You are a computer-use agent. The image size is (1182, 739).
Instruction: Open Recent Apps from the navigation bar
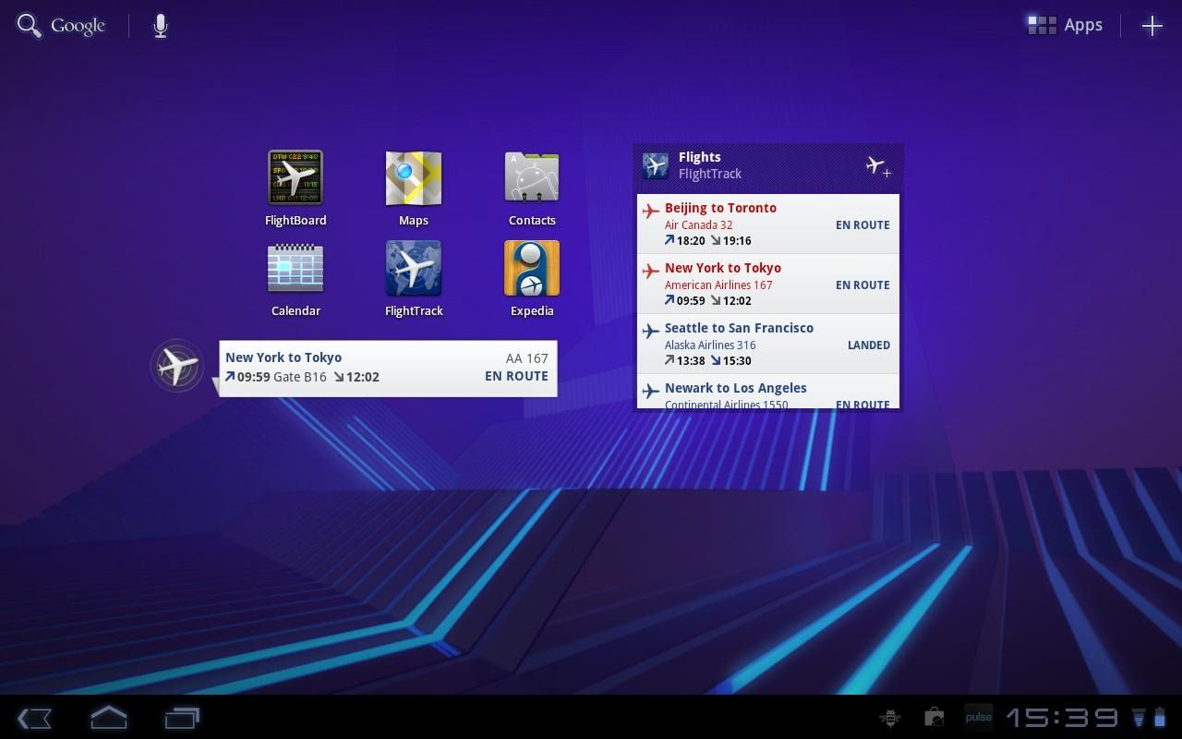tap(182, 717)
